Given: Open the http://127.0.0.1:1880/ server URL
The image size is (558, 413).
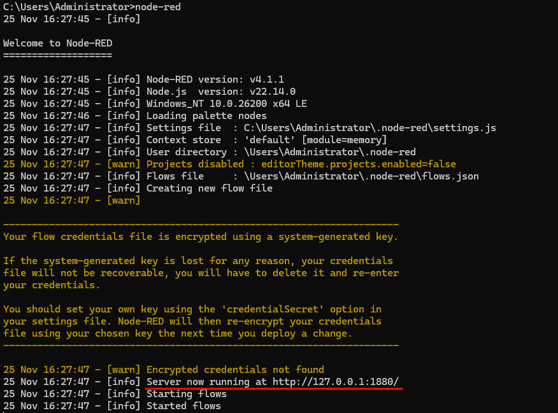Looking at the screenshot, I should click(x=336, y=382).
